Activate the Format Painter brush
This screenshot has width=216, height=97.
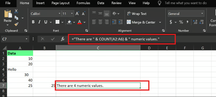(x=16, y=24)
